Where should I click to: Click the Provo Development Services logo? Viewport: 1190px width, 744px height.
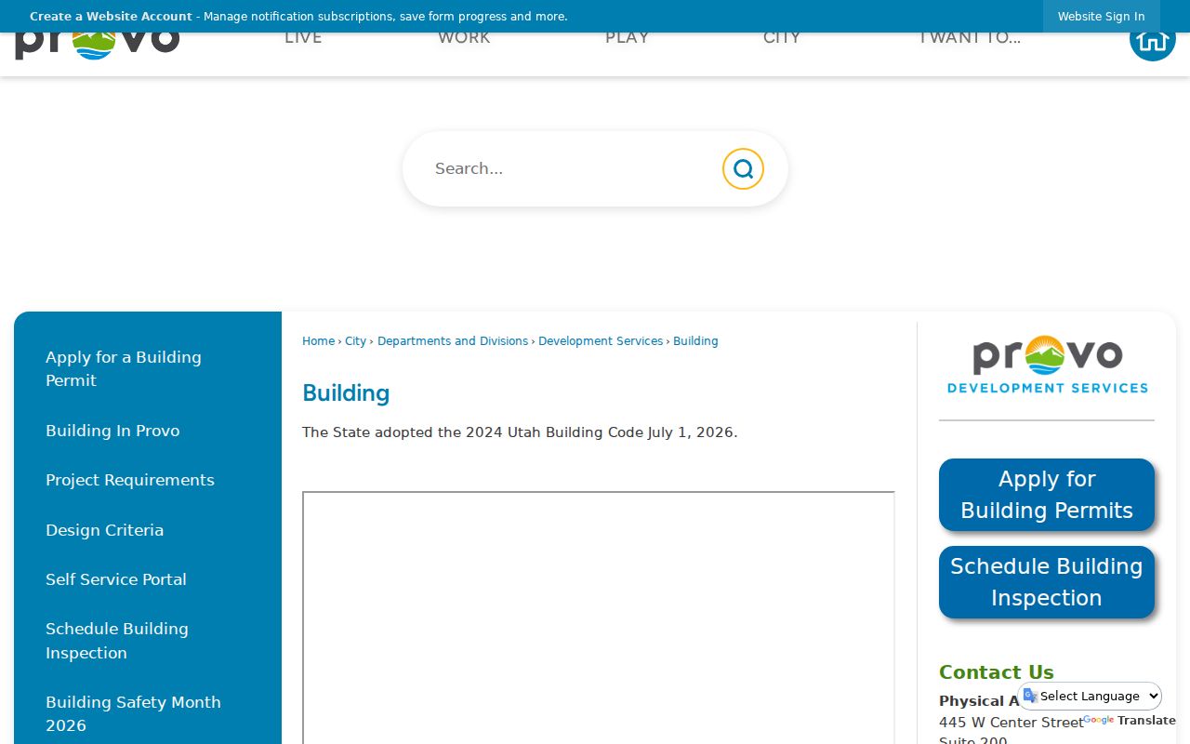1047,365
